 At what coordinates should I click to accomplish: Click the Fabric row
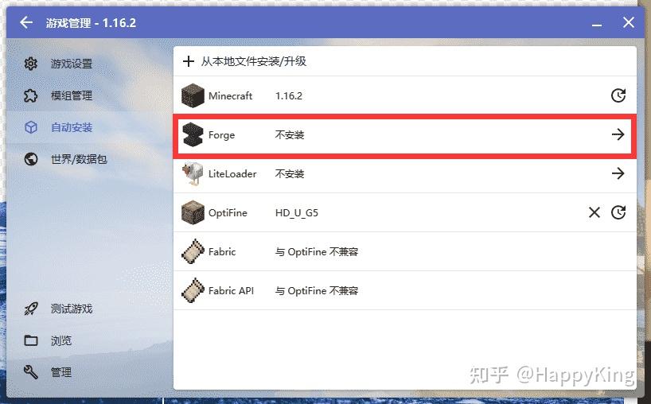pos(405,252)
